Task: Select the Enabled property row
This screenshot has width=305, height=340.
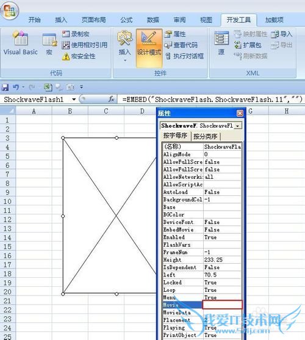Action: click(202, 237)
